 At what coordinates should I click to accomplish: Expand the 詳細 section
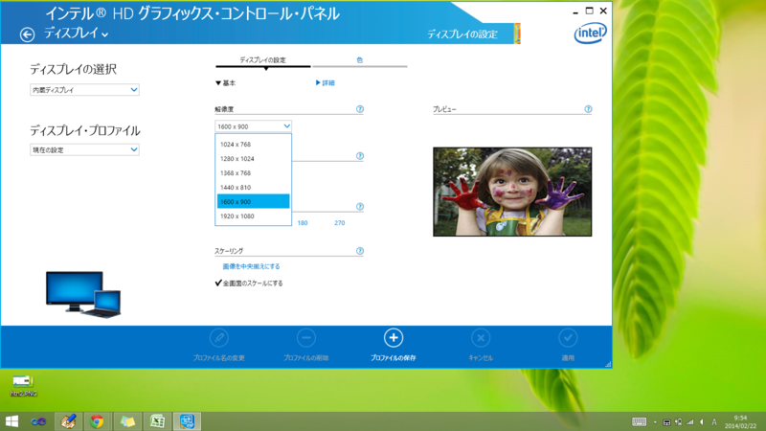click(326, 83)
